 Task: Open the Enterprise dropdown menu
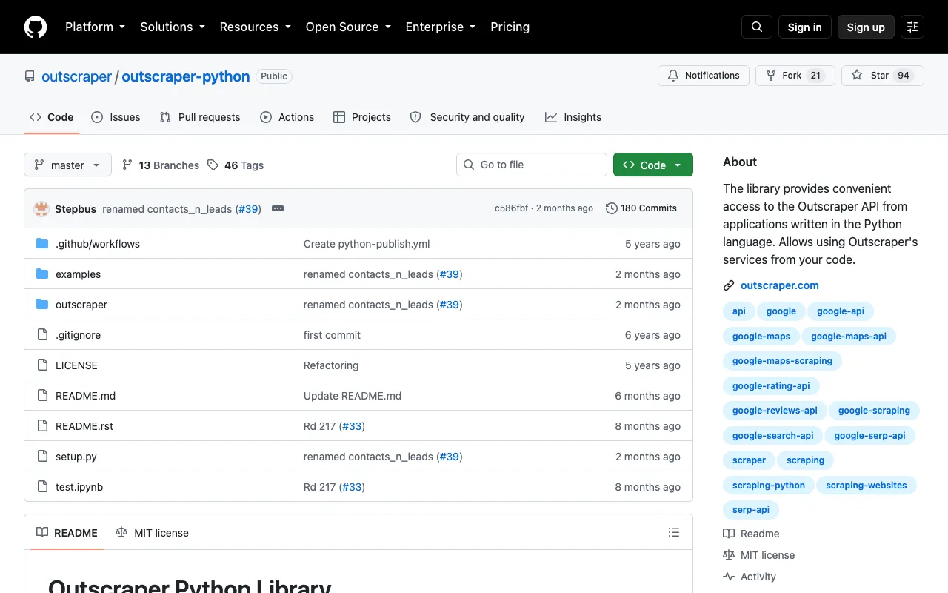[441, 27]
